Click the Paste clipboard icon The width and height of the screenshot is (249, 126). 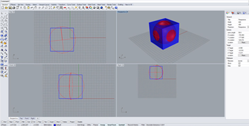28,8
